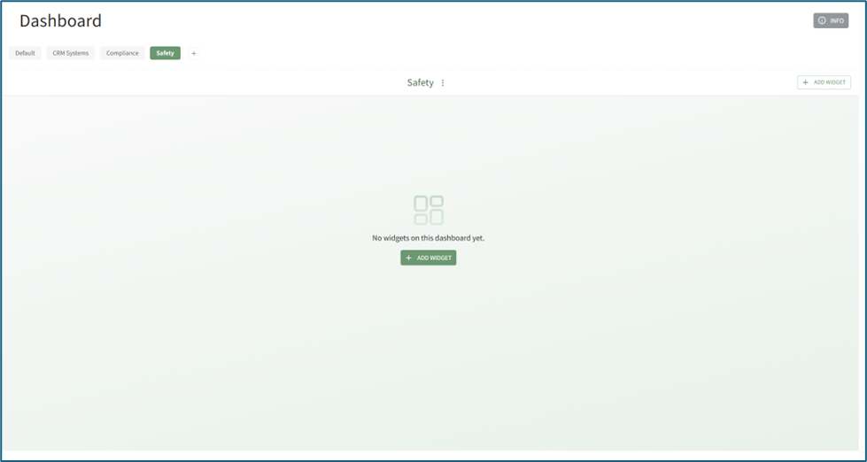Open the Default dashboard tab
Screen dimensions: 867x462
pos(25,53)
